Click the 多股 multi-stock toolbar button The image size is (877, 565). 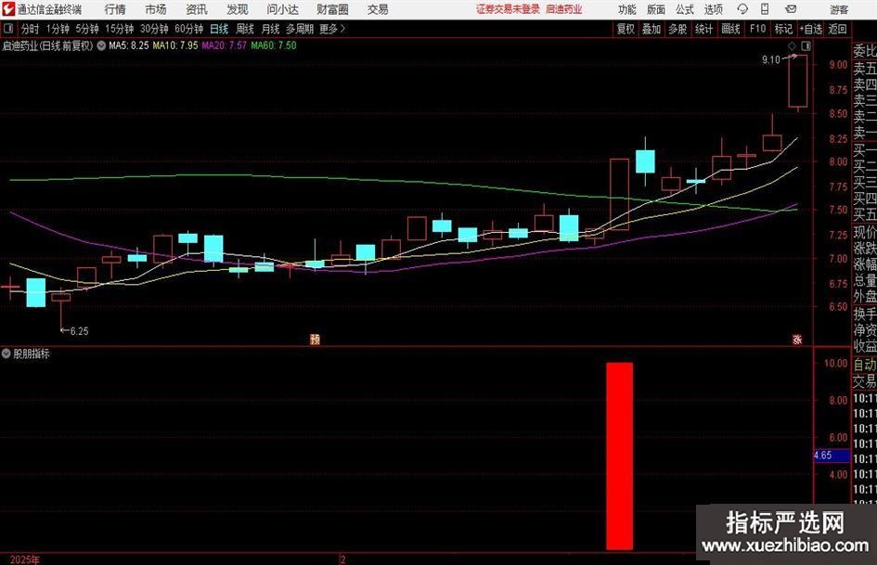(677, 29)
